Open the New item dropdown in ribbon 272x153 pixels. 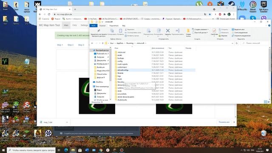pyautogui.click(x=200, y=29)
